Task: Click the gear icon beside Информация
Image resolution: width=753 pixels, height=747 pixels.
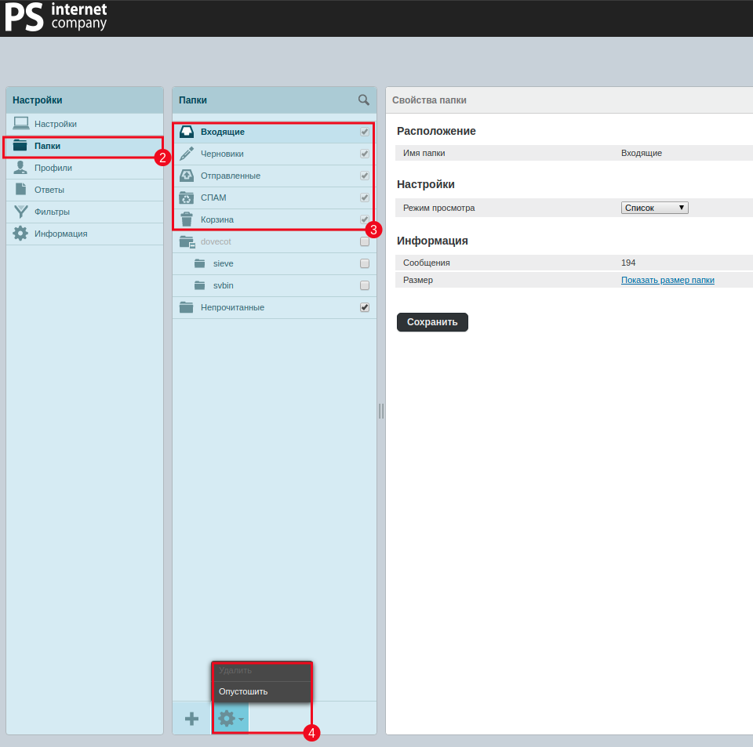Action: (20, 234)
